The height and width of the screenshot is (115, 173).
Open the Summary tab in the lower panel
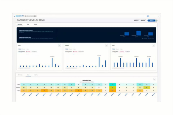tap(20, 75)
